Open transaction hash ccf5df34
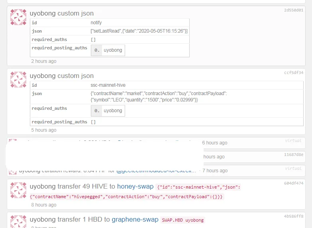Viewport: 312px width, 228px height. pyautogui.click(x=294, y=72)
